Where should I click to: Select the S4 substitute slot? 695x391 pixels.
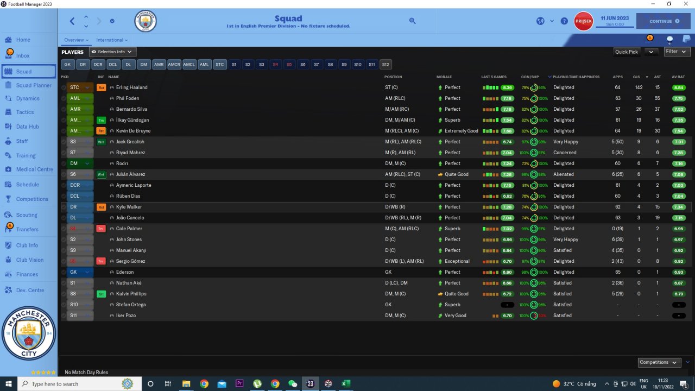(x=275, y=65)
